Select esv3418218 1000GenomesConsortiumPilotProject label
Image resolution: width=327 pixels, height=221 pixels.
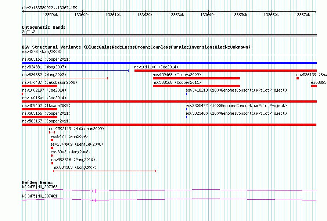coord(237,90)
